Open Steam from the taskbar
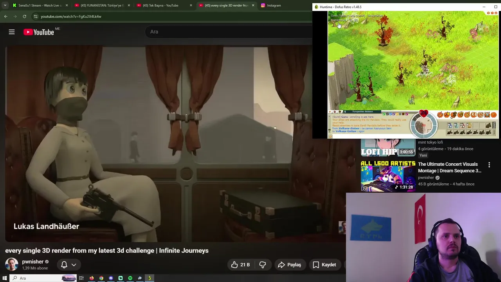 (140, 278)
